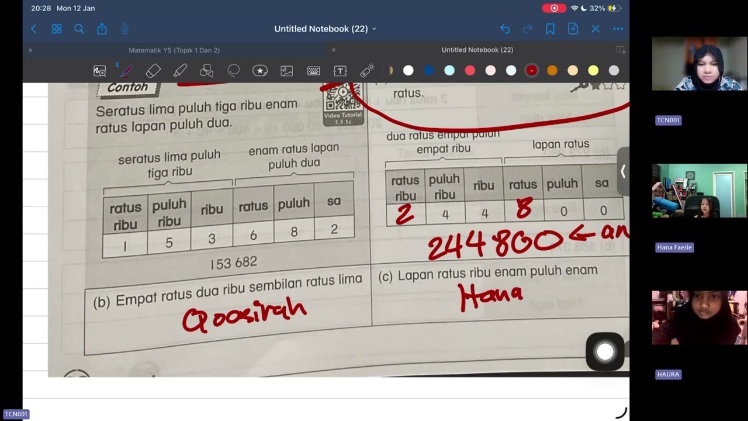The image size is (748, 421).
Task: Select the Shapes tool
Action: (x=206, y=71)
